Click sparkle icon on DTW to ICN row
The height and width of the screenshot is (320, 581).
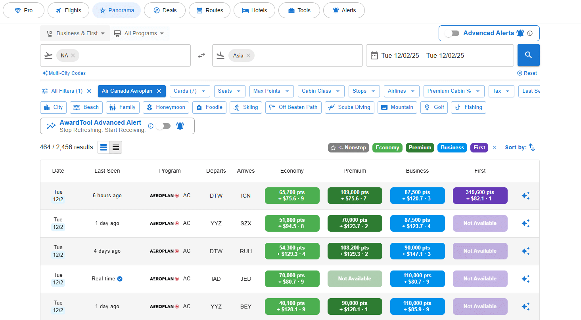pyautogui.click(x=525, y=196)
